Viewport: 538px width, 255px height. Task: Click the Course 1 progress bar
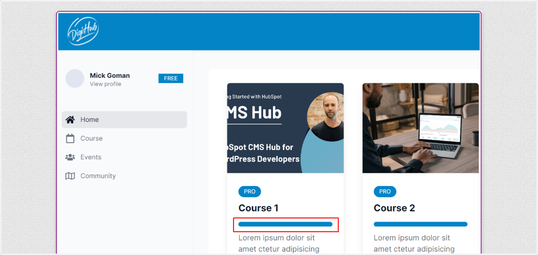(x=286, y=224)
